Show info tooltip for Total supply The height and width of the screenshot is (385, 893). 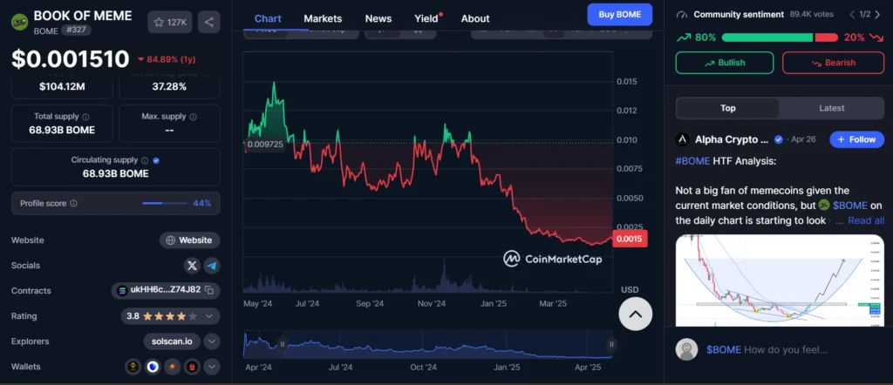pos(85,117)
